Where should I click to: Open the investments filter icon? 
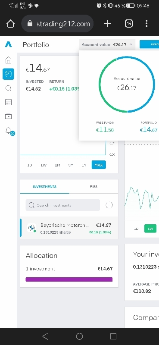[109, 205]
